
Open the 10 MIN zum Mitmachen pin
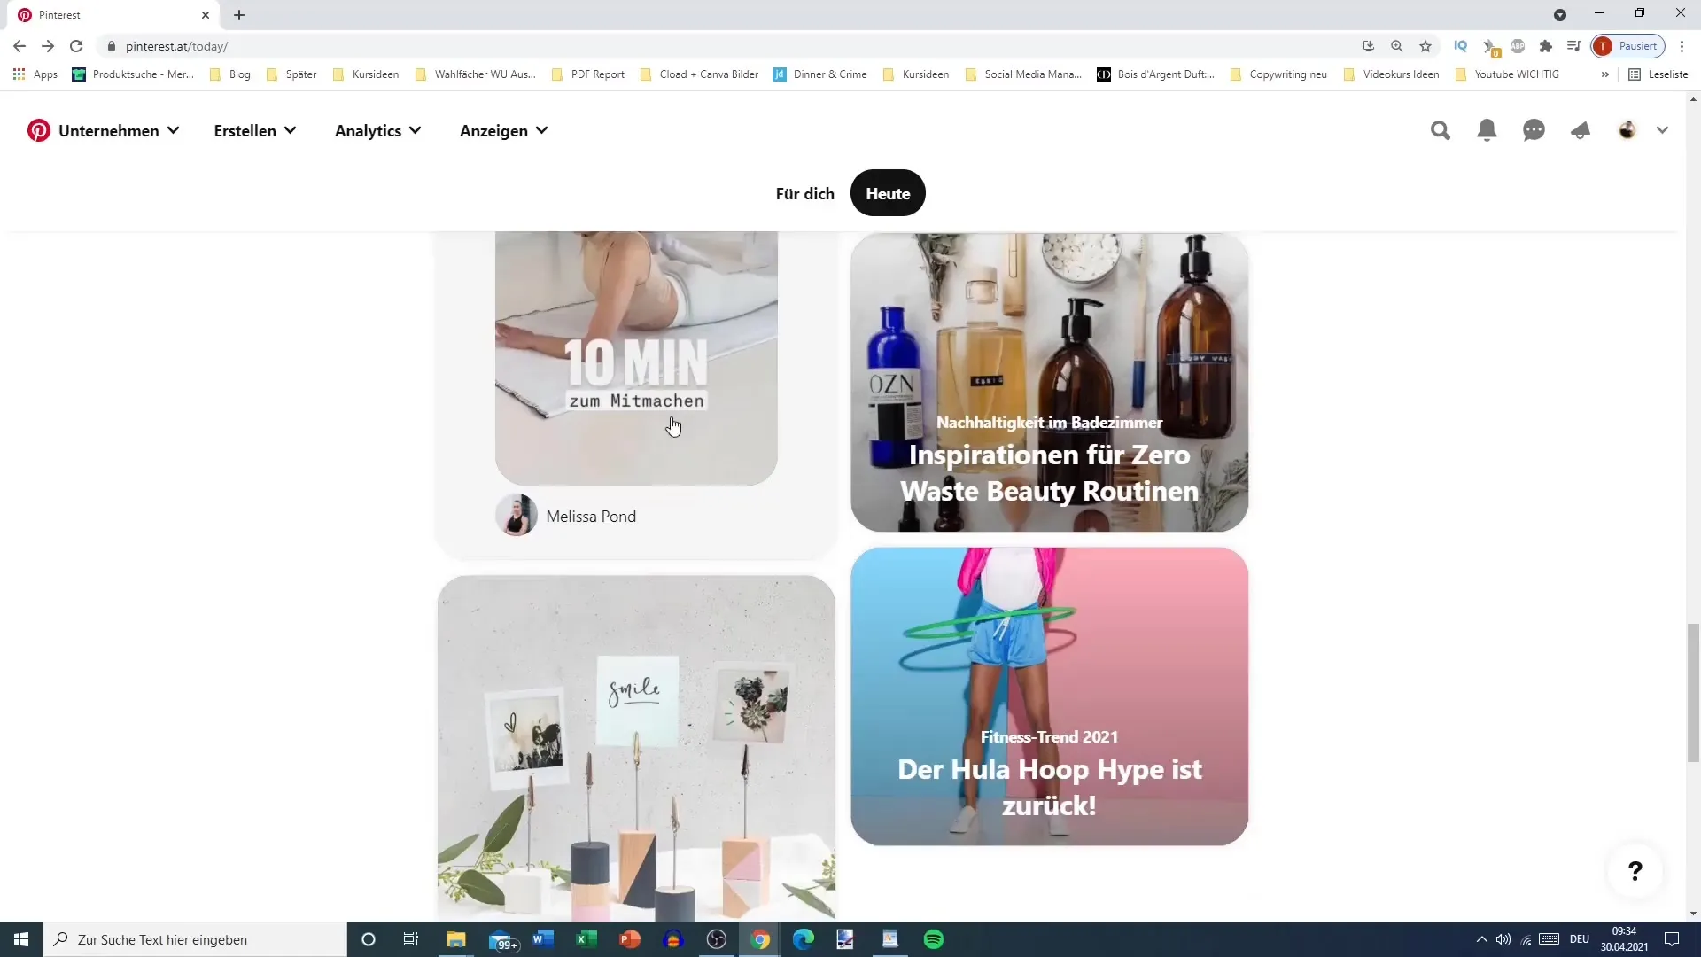point(636,358)
